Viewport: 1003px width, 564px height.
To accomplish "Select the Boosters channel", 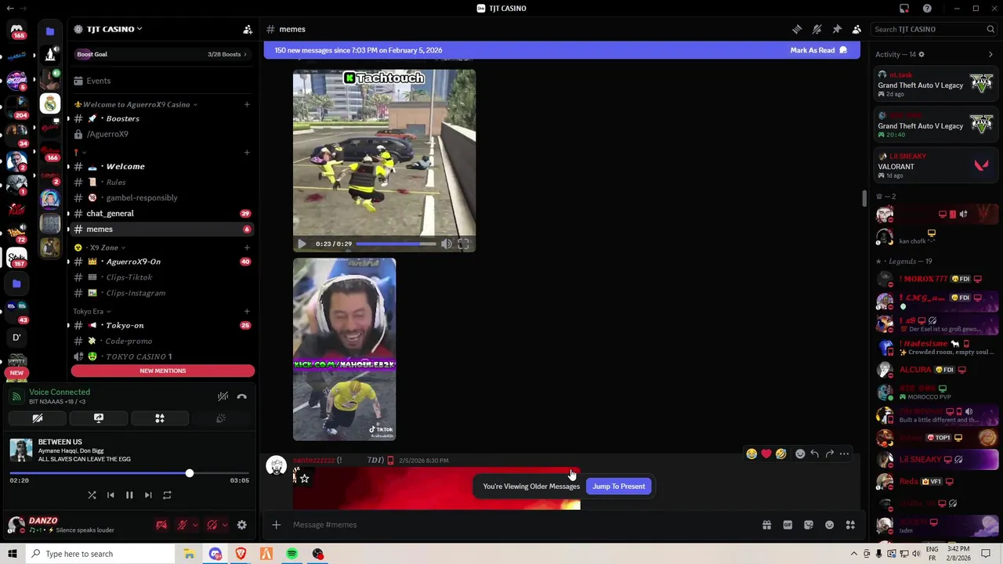I will 162,118.
